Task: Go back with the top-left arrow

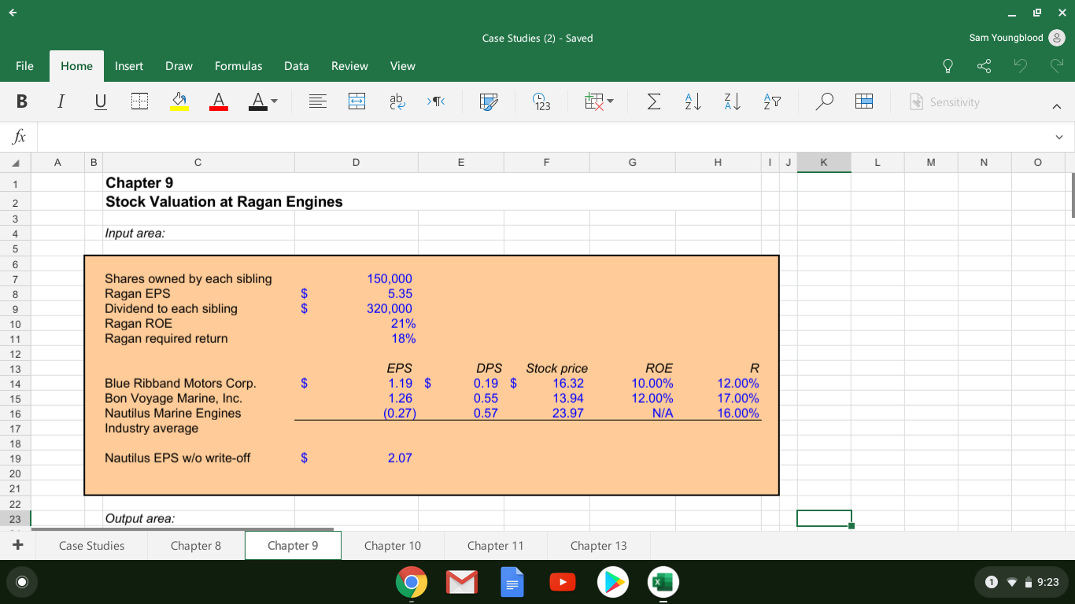Action: tap(13, 13)
